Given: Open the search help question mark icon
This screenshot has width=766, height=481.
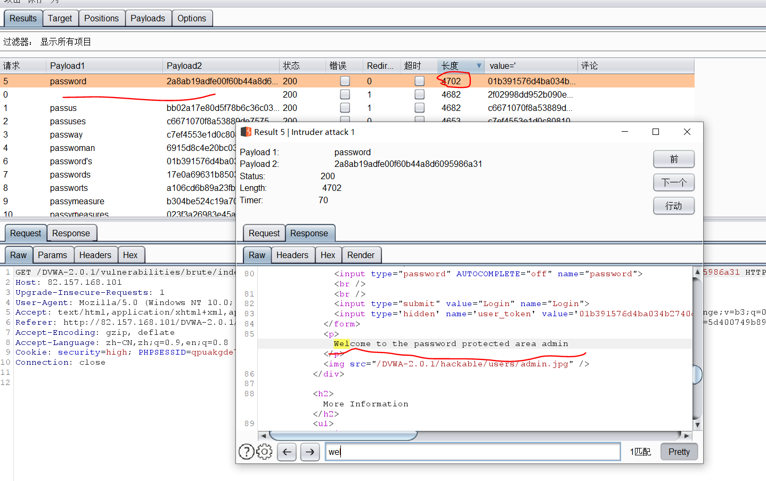Looking at the screenshot, I should point(246,452).
